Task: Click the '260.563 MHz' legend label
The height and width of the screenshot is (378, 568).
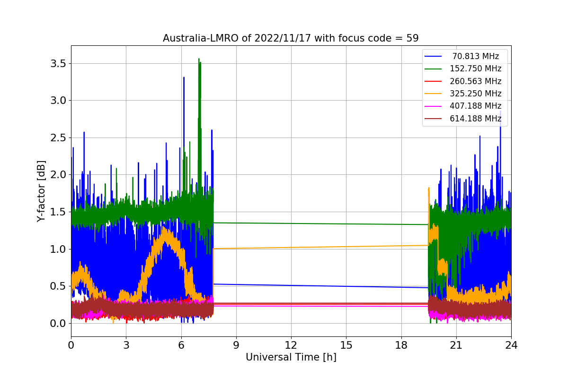Action: pyautogui.click(x=476, y=81)
